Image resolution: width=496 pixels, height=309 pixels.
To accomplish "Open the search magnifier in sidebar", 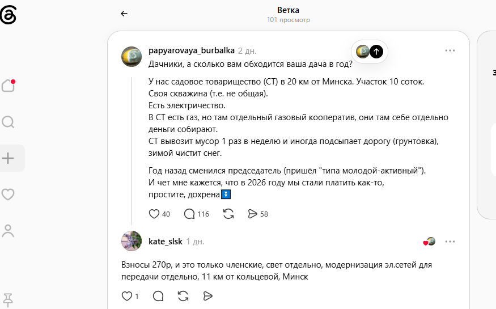I will [x=8, y=122].
